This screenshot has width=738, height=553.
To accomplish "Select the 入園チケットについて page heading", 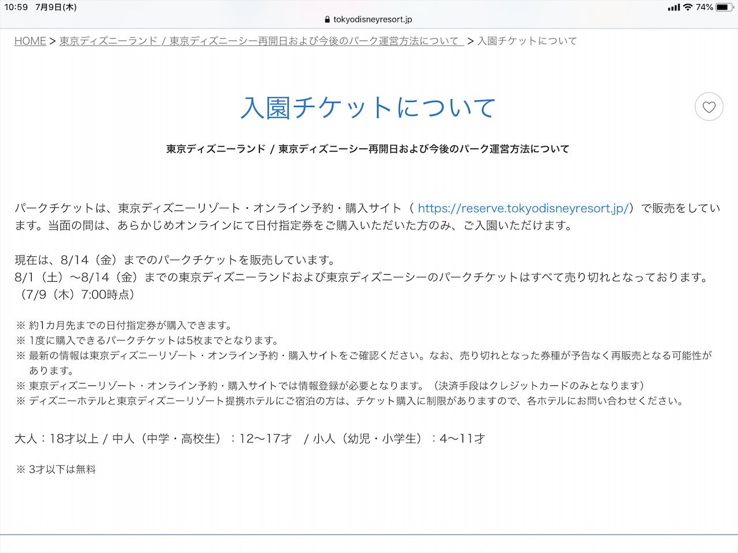I will pos(368,108).
